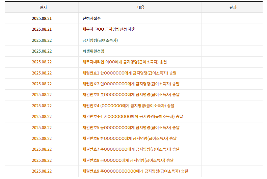Select the 신청서접수 entry

click(91, 18)
